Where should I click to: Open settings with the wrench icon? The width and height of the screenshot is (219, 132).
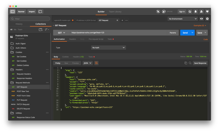(x=201, y=12)
